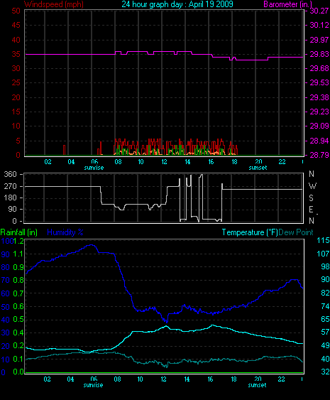Click the Temperature (°F) legend label
The height and width of the screenshot is (400, 330).
[250, 232]
